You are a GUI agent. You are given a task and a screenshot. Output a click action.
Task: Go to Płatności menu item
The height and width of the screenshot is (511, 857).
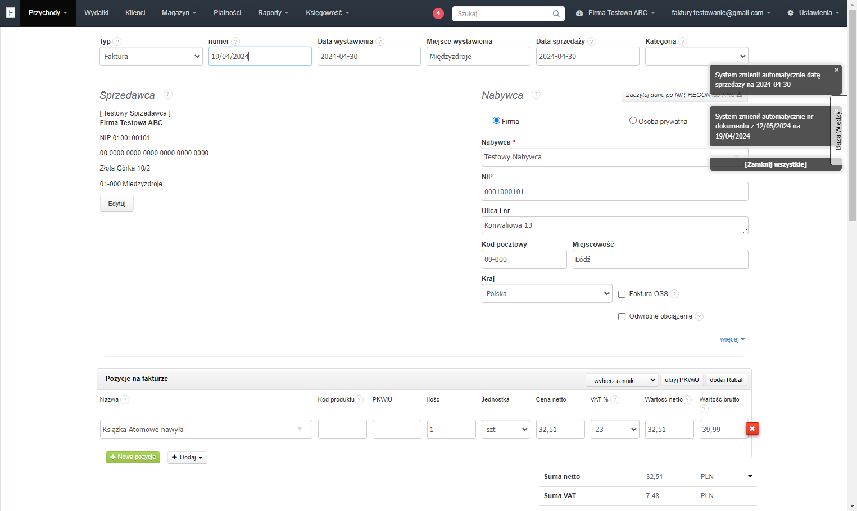tap(228, 13)
